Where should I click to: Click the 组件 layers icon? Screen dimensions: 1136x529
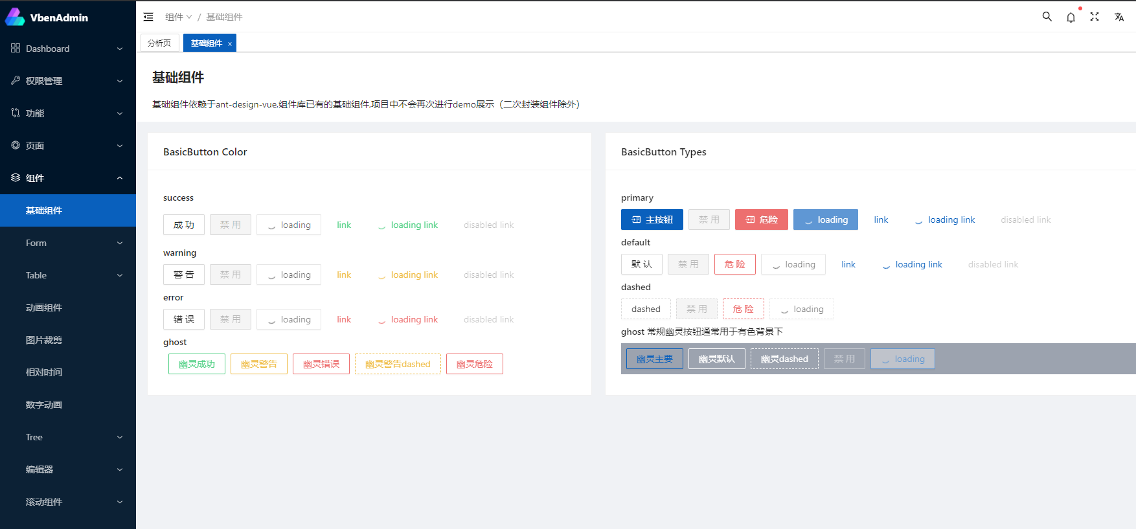point(16,177)
